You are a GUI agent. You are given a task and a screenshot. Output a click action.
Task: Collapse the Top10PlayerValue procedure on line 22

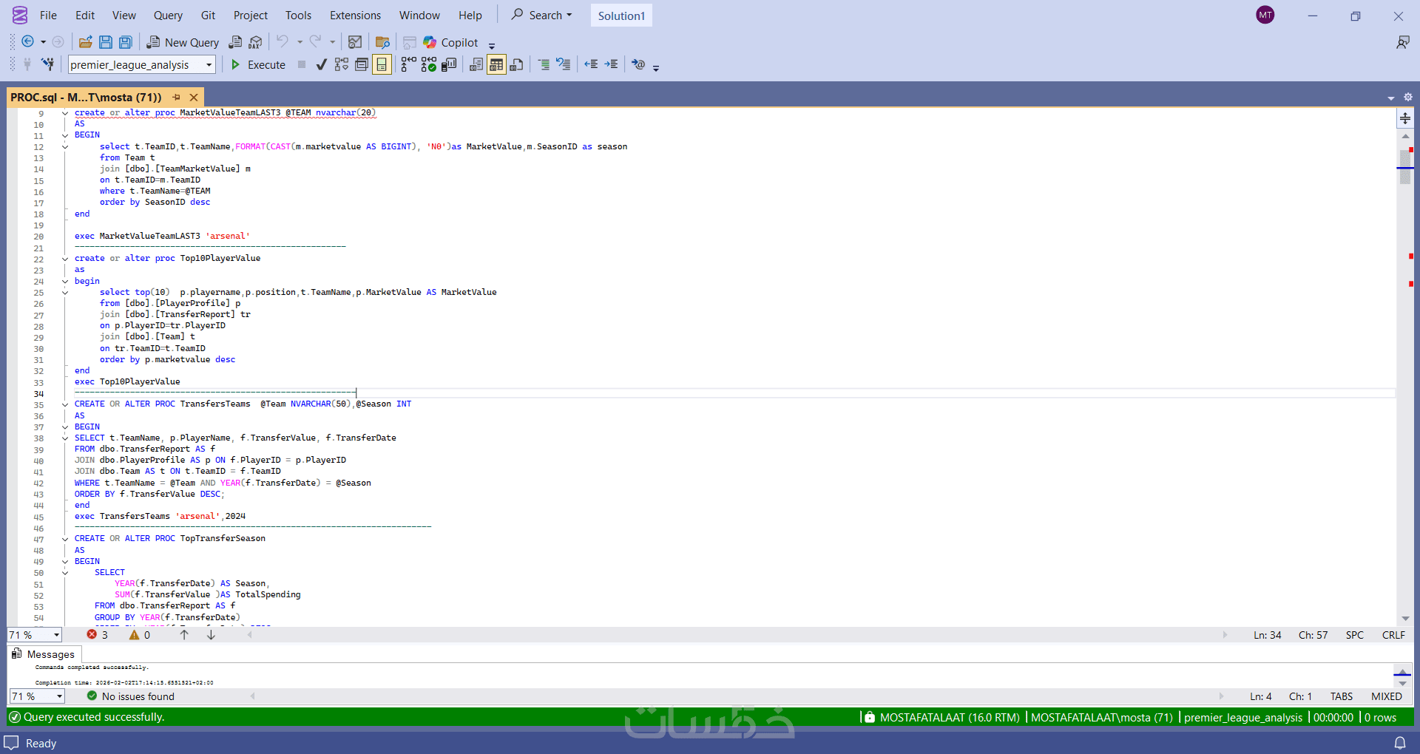[x=65, y=259]
